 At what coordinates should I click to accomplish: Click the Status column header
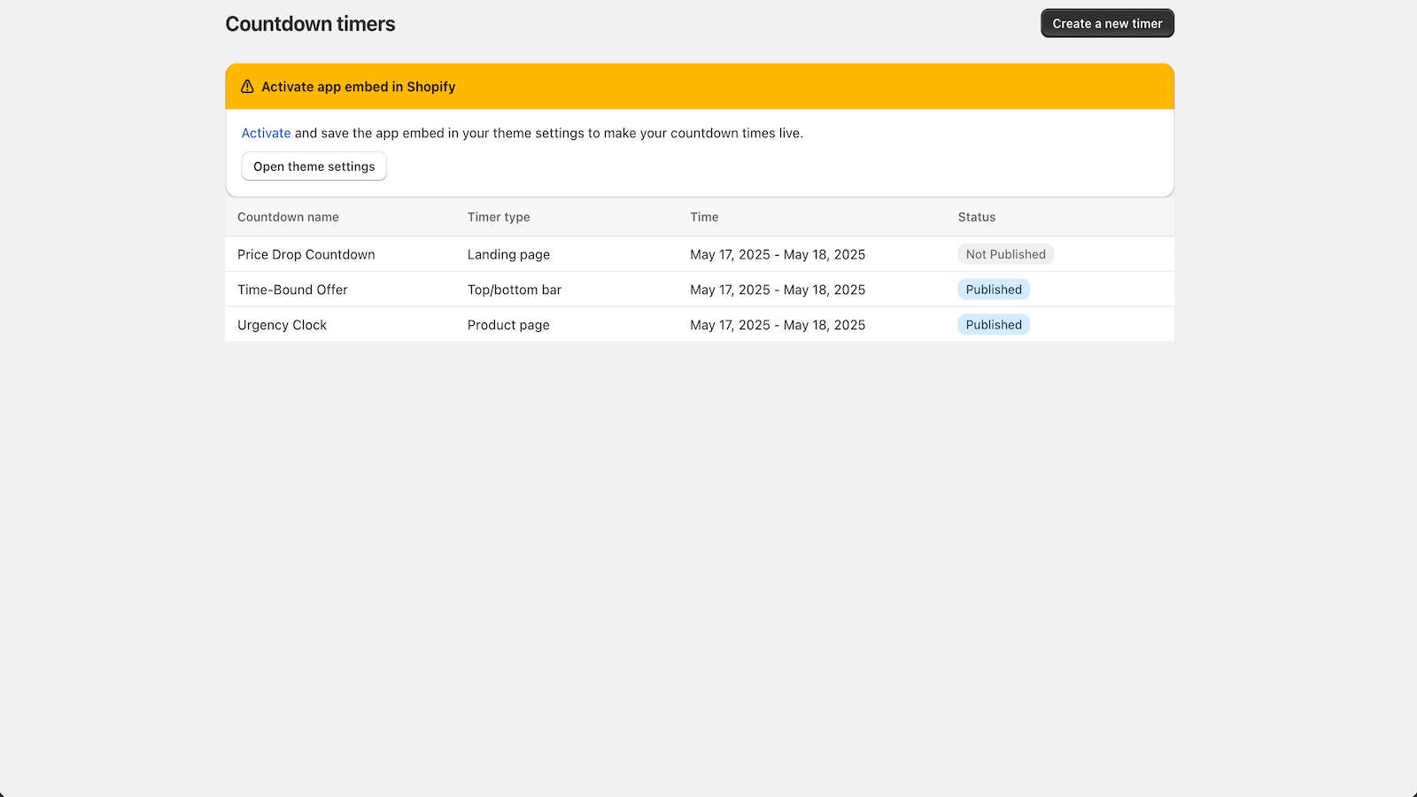click(977, 217)
